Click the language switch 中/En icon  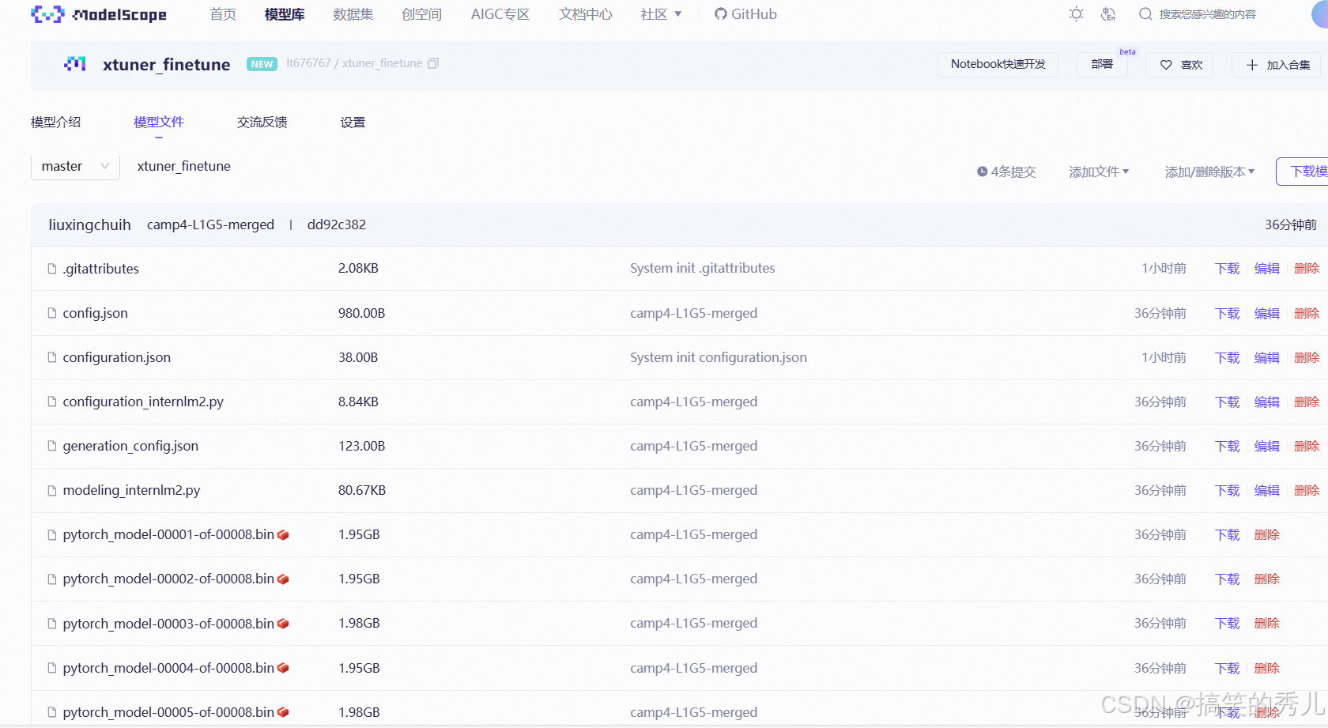click(1107, 13)
